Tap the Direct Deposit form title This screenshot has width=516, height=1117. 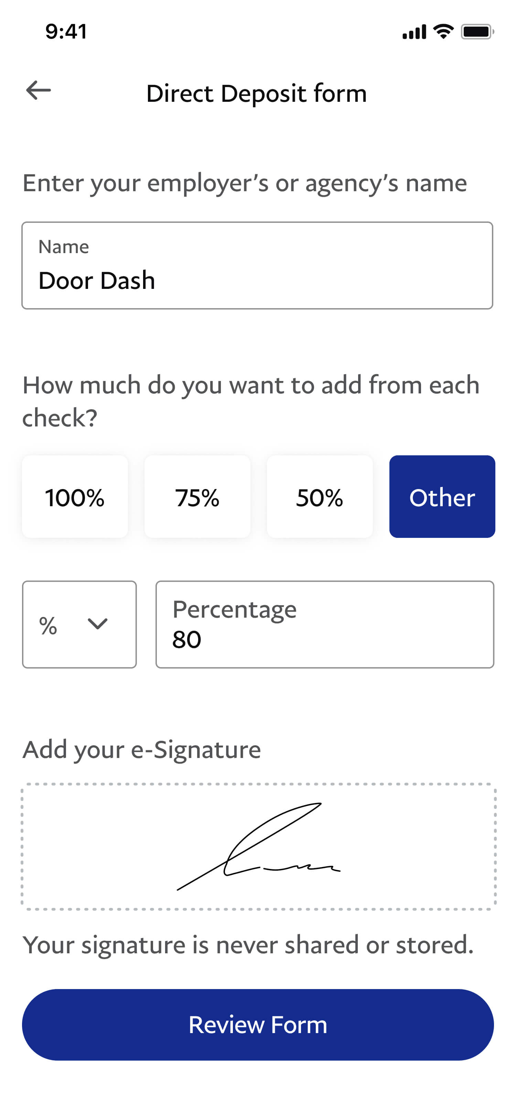point(257,93)
